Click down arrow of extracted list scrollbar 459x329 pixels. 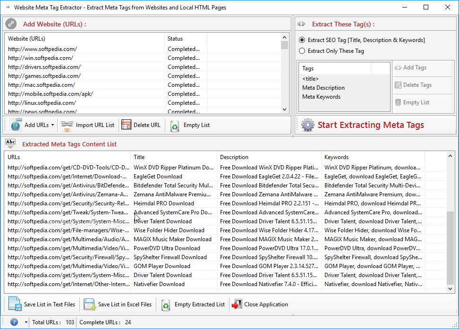pyautogui.click(x=450, y=288)
